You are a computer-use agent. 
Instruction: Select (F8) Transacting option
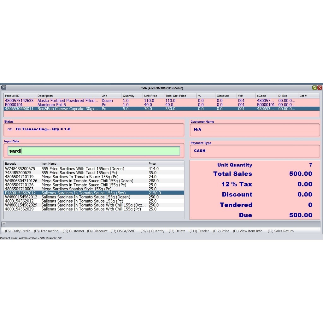coord(46,231)
